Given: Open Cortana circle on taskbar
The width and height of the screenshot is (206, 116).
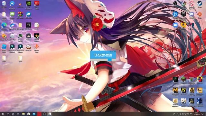Looking at the screenshot, I should [x=13, y=114].
